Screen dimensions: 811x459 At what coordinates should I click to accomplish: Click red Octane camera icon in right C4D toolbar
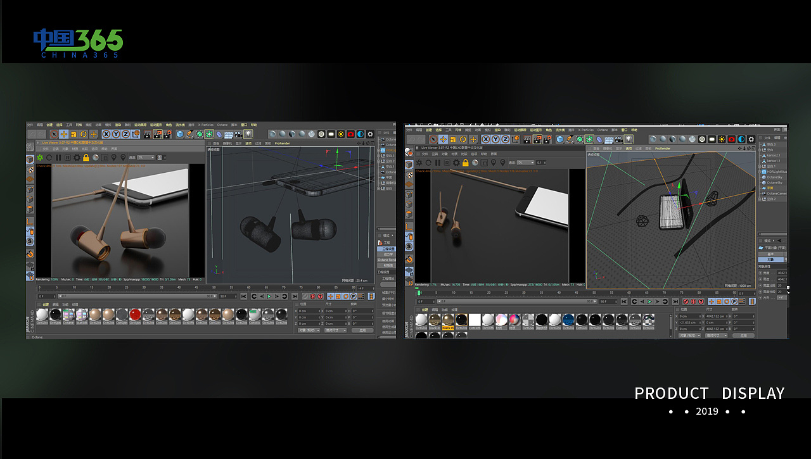click(731, 139)
